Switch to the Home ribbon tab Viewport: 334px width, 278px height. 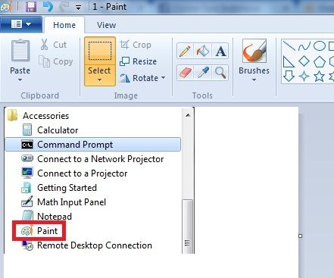click(x=64, y=25)
